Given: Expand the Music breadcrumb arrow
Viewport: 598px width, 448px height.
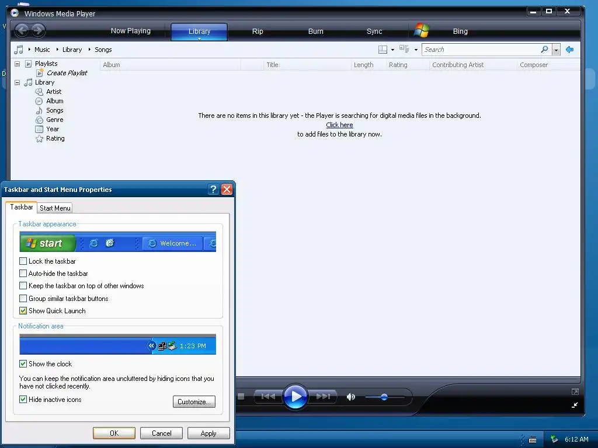Looking at the screenshot, I should point(29,50).
